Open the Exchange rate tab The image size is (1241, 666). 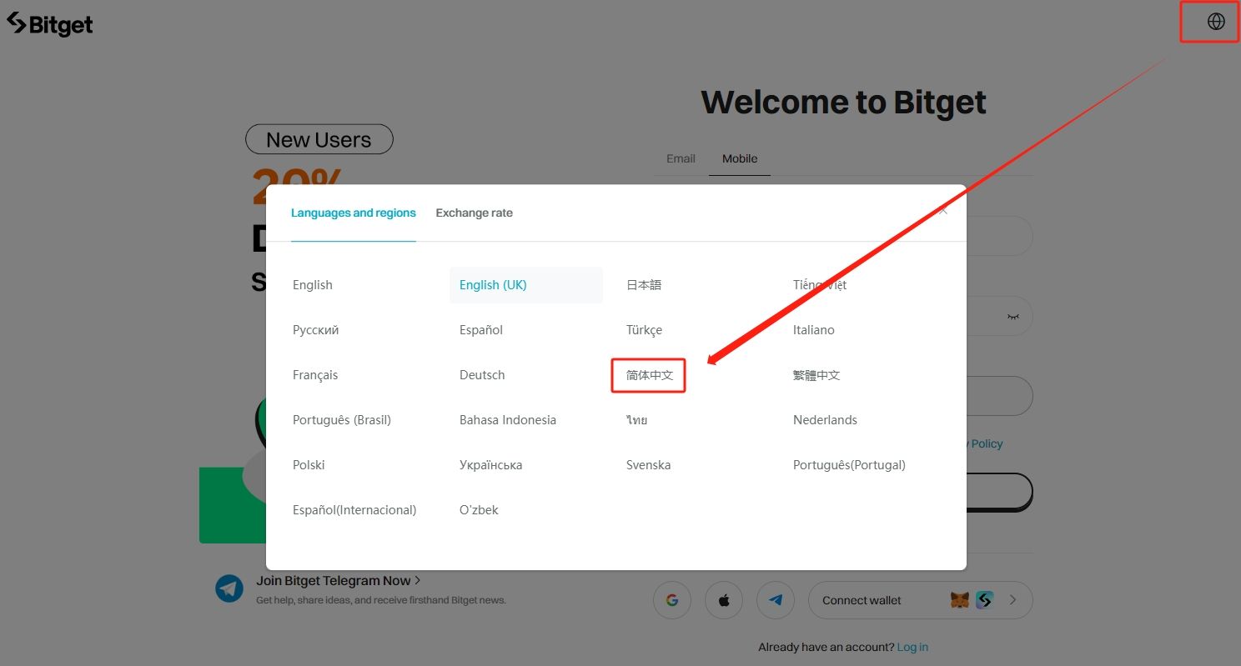[x=474, y=213]
